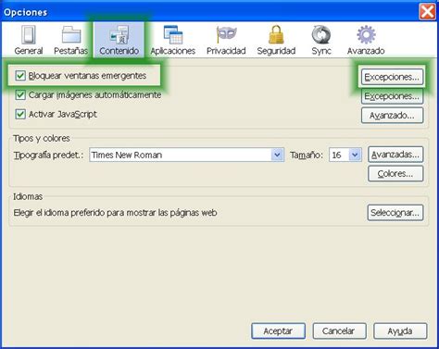
Task: Select the Contenido panel icon
Action: [119, 41]
